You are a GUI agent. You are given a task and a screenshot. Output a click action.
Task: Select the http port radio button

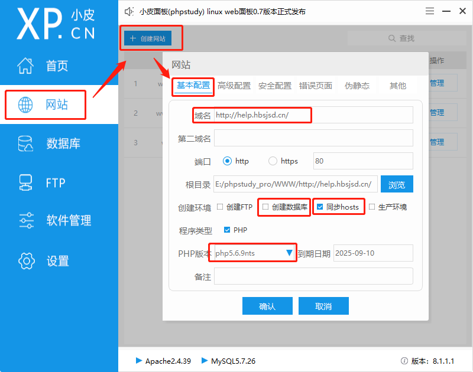pos(227,161)
